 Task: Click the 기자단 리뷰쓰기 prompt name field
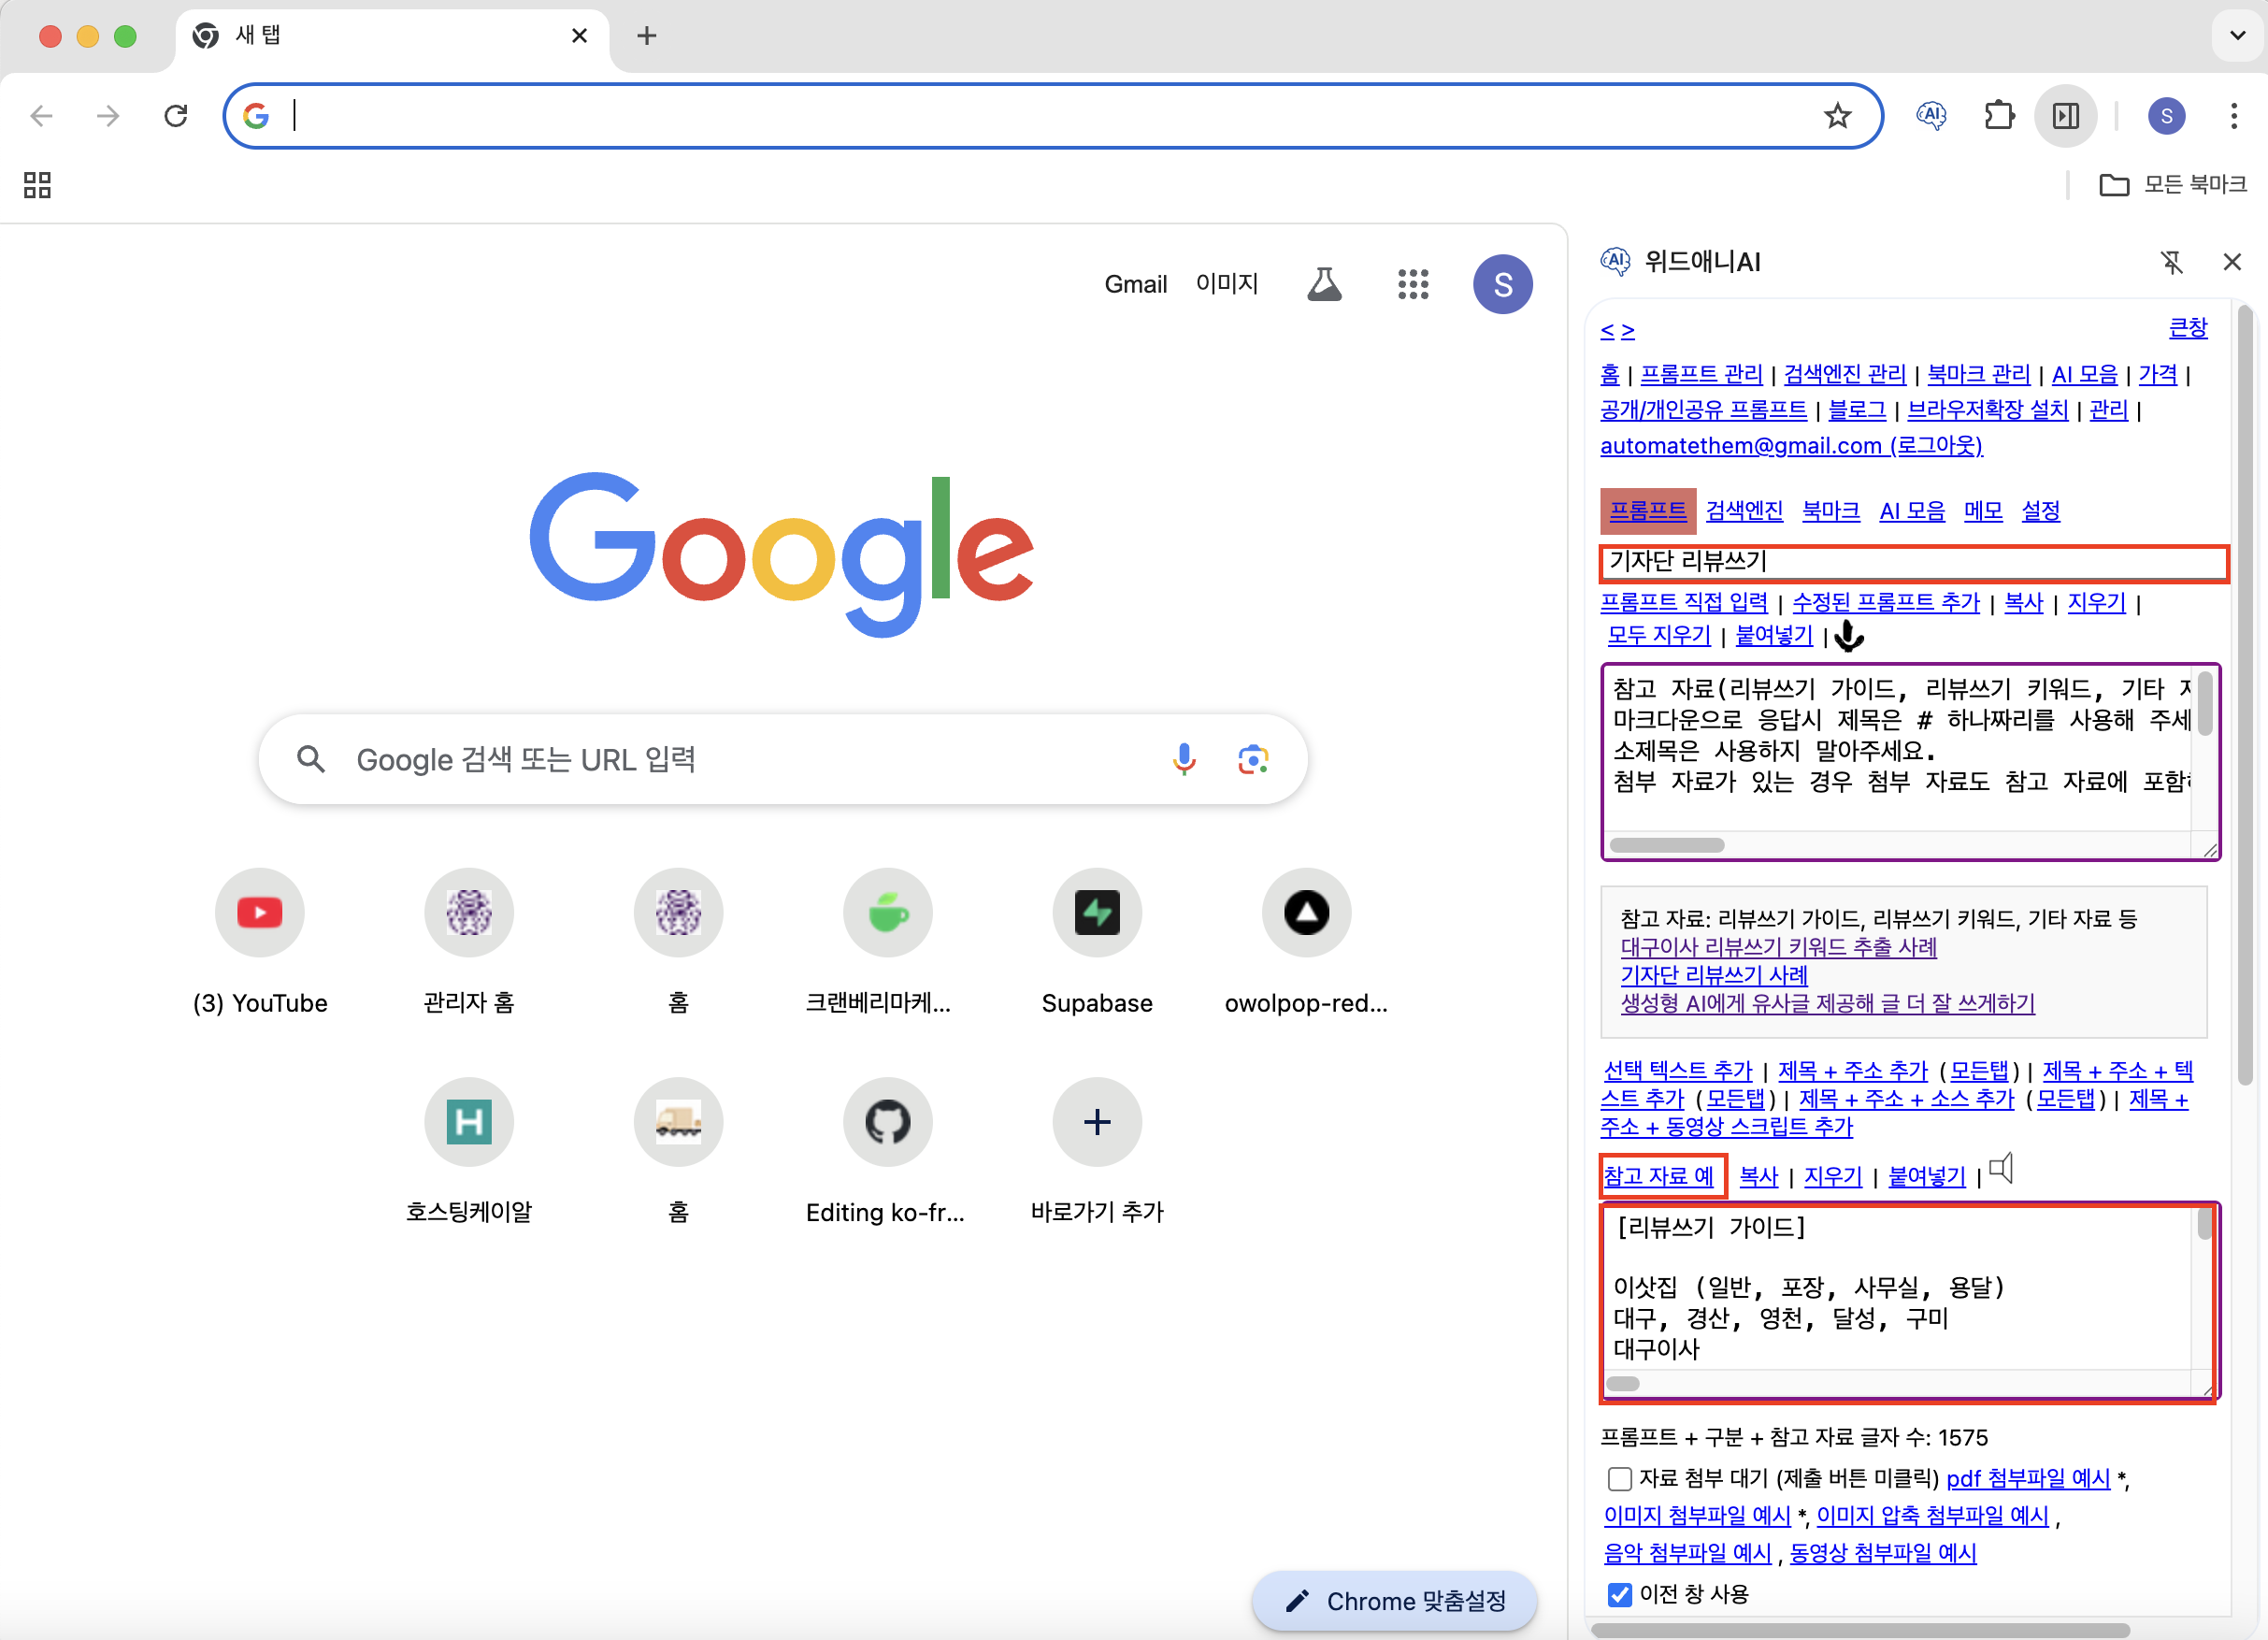point(1912,562)
